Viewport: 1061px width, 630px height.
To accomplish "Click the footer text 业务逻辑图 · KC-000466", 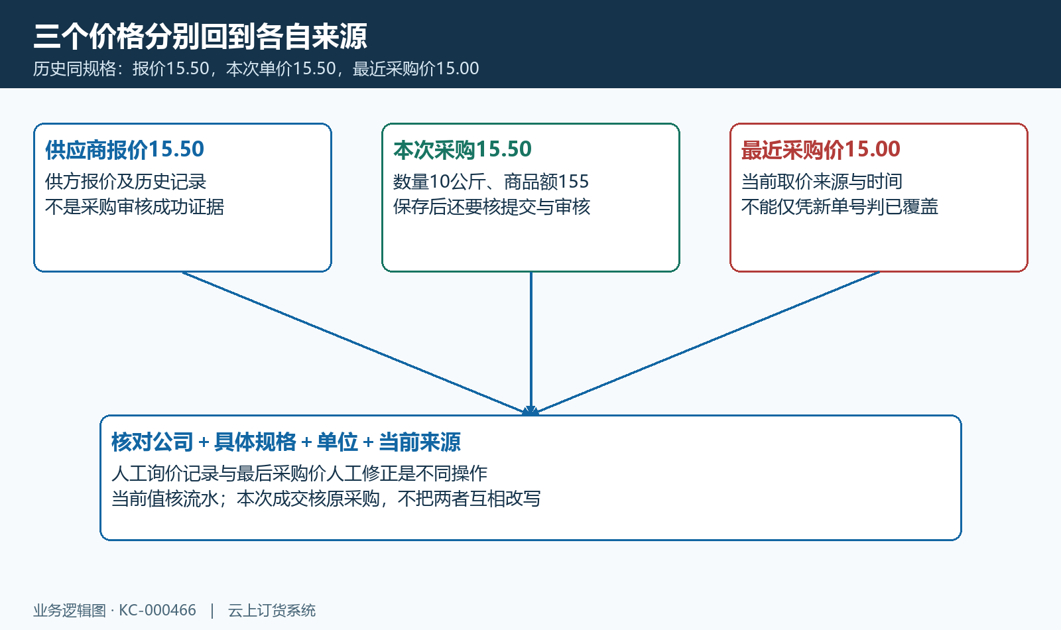I will click(115, 611).
